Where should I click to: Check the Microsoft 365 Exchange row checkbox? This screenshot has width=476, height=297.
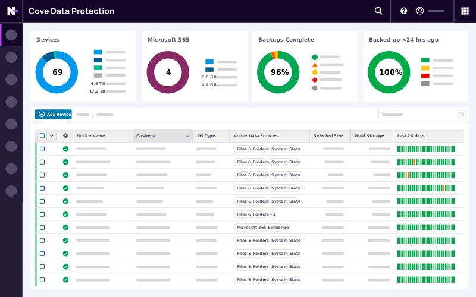click(42, 228)
